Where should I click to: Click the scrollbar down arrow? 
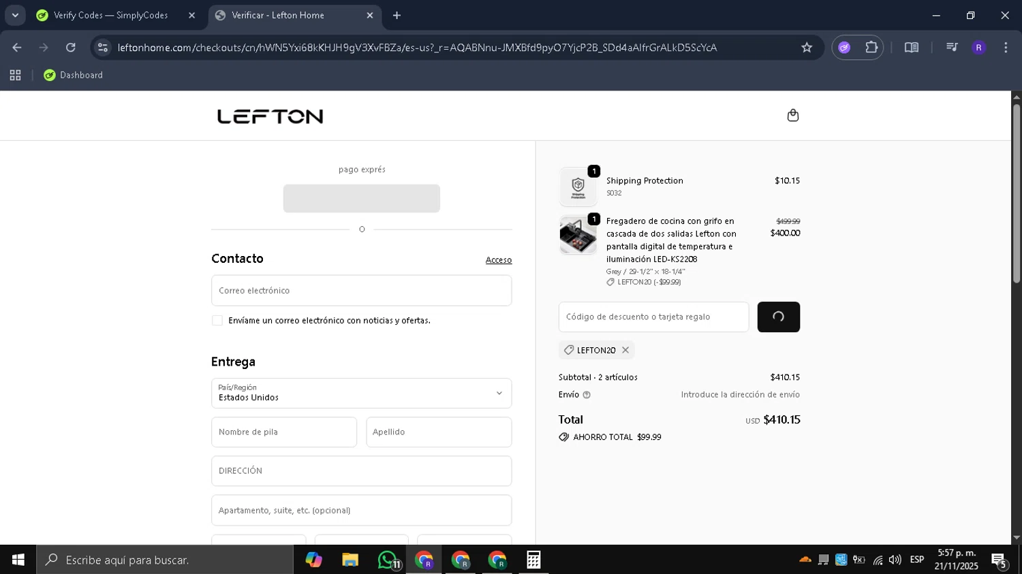tap(1017, 538)
